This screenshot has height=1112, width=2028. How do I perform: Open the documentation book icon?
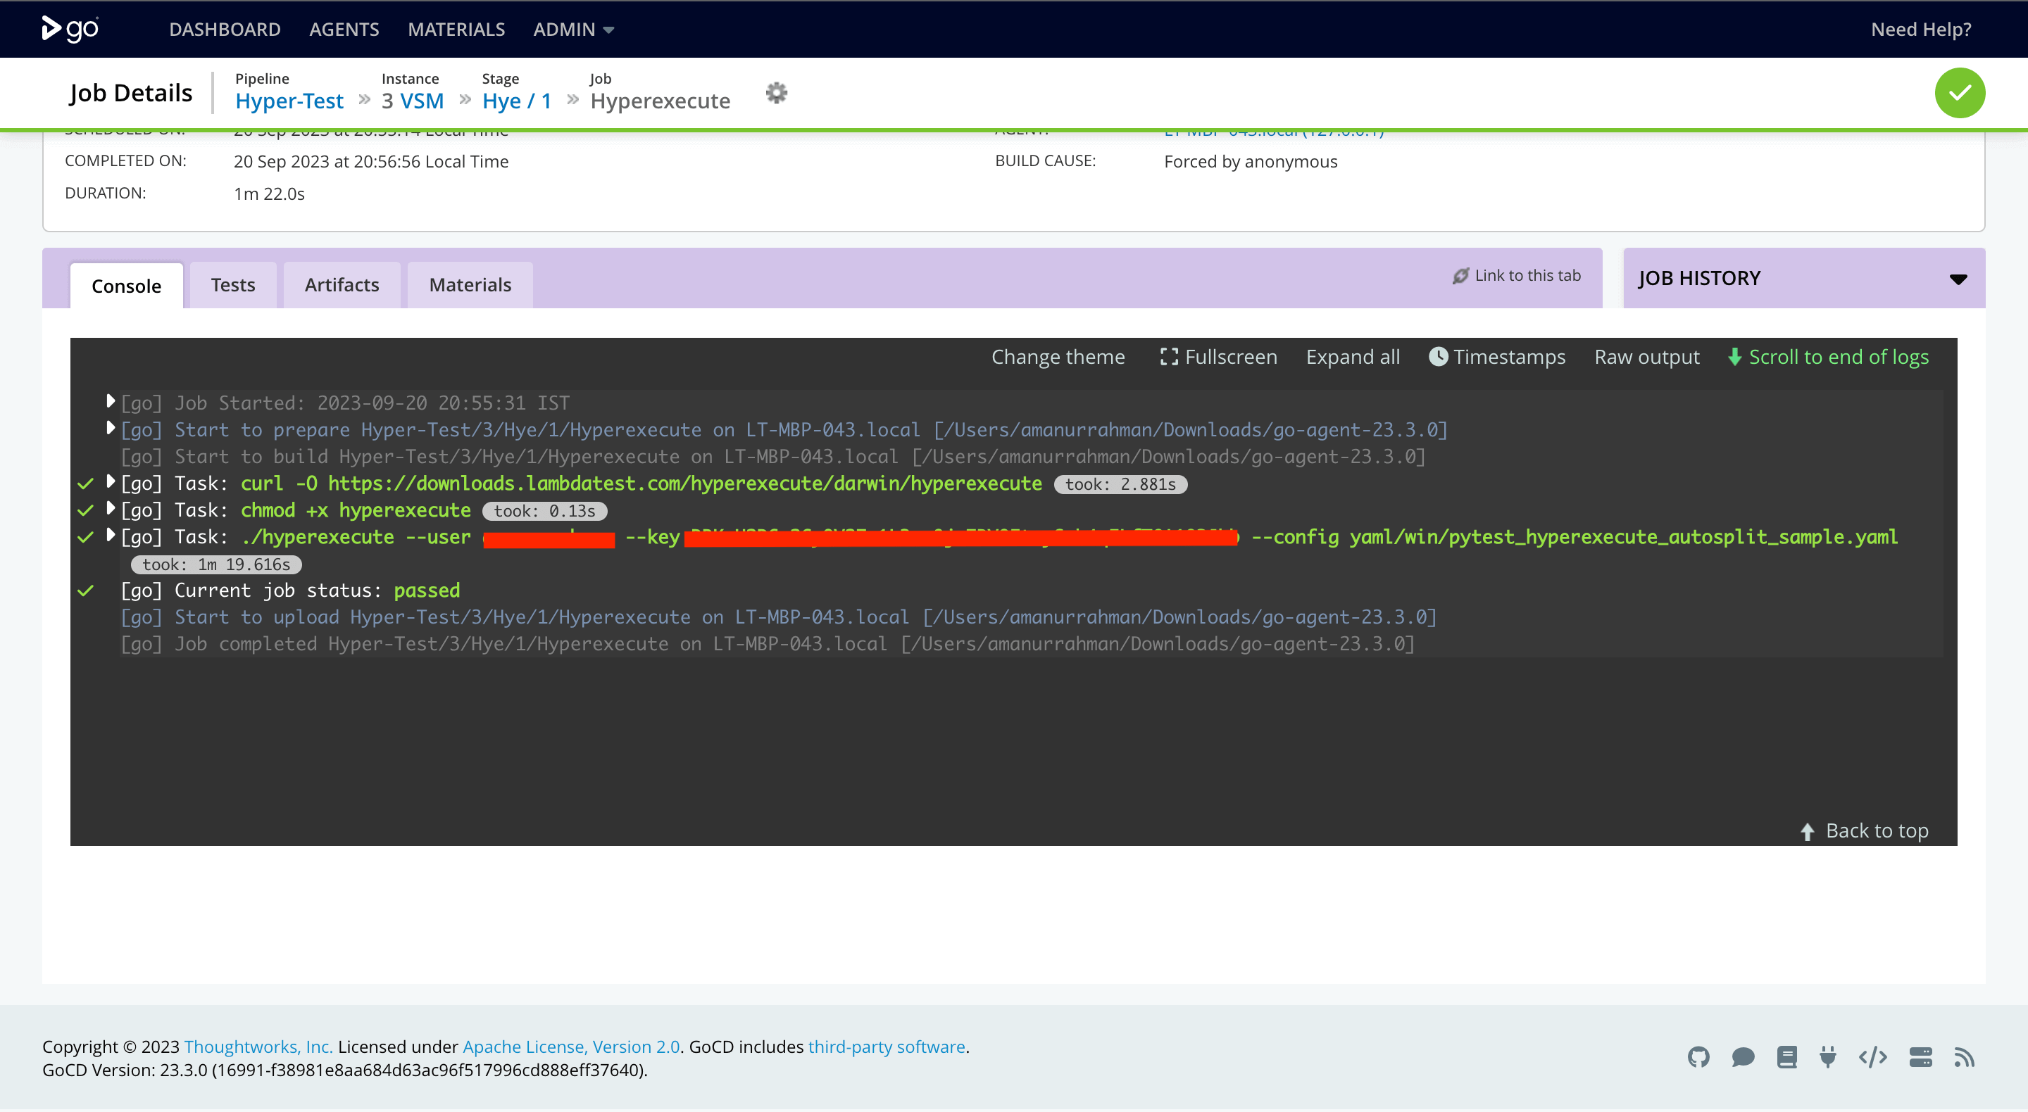(x=1786, y=1057)
